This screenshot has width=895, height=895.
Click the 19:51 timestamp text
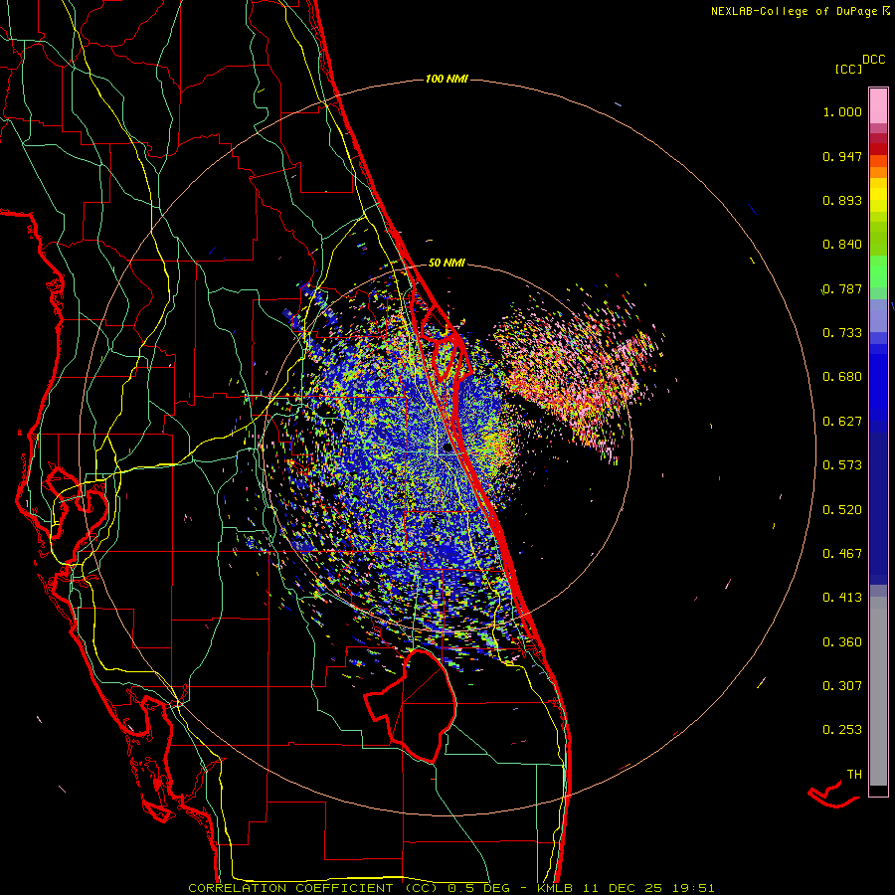point(693,888)
